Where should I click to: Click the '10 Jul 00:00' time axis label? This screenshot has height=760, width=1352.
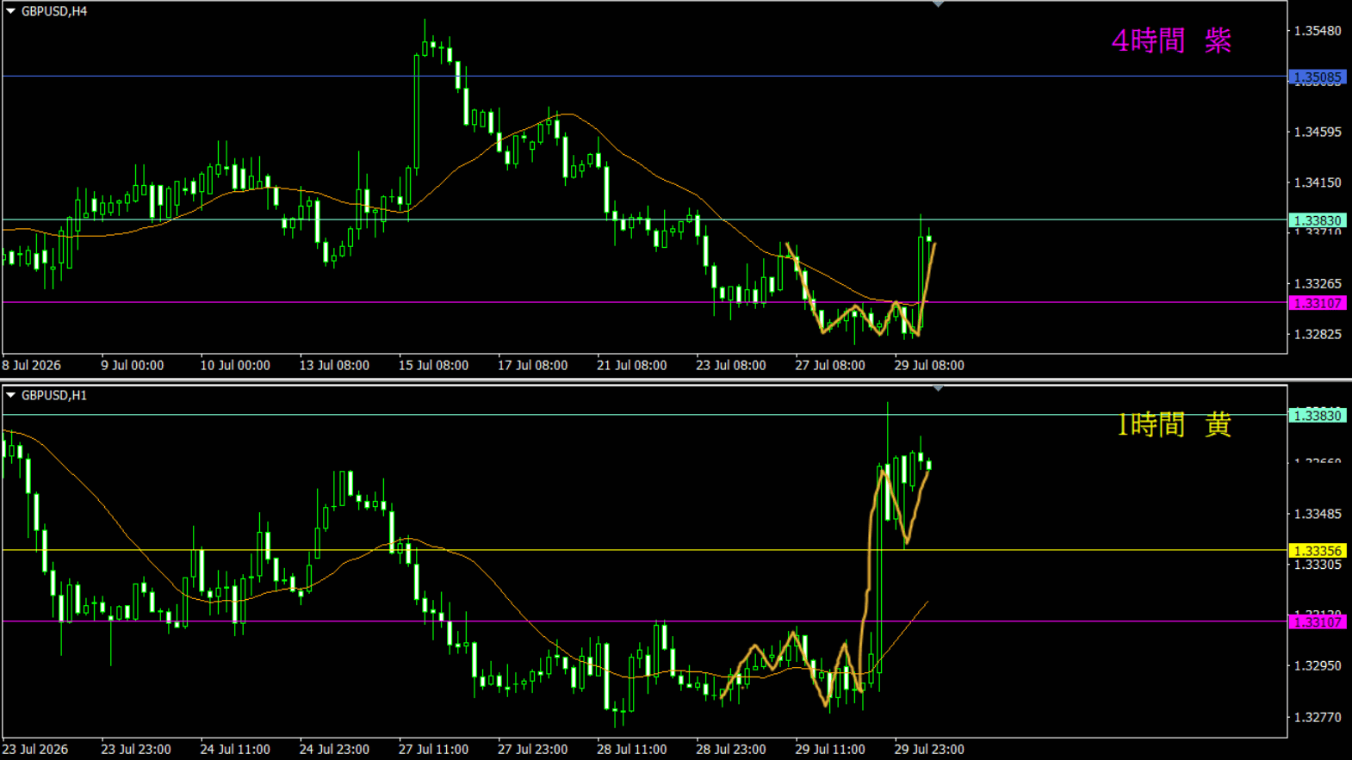click(x=235, y=365)
